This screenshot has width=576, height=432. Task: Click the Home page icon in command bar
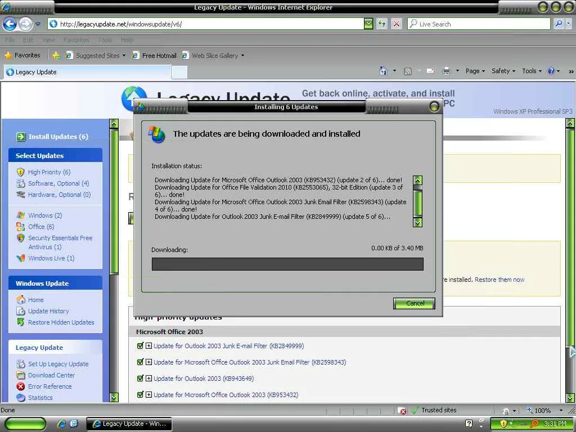[382, 71]
